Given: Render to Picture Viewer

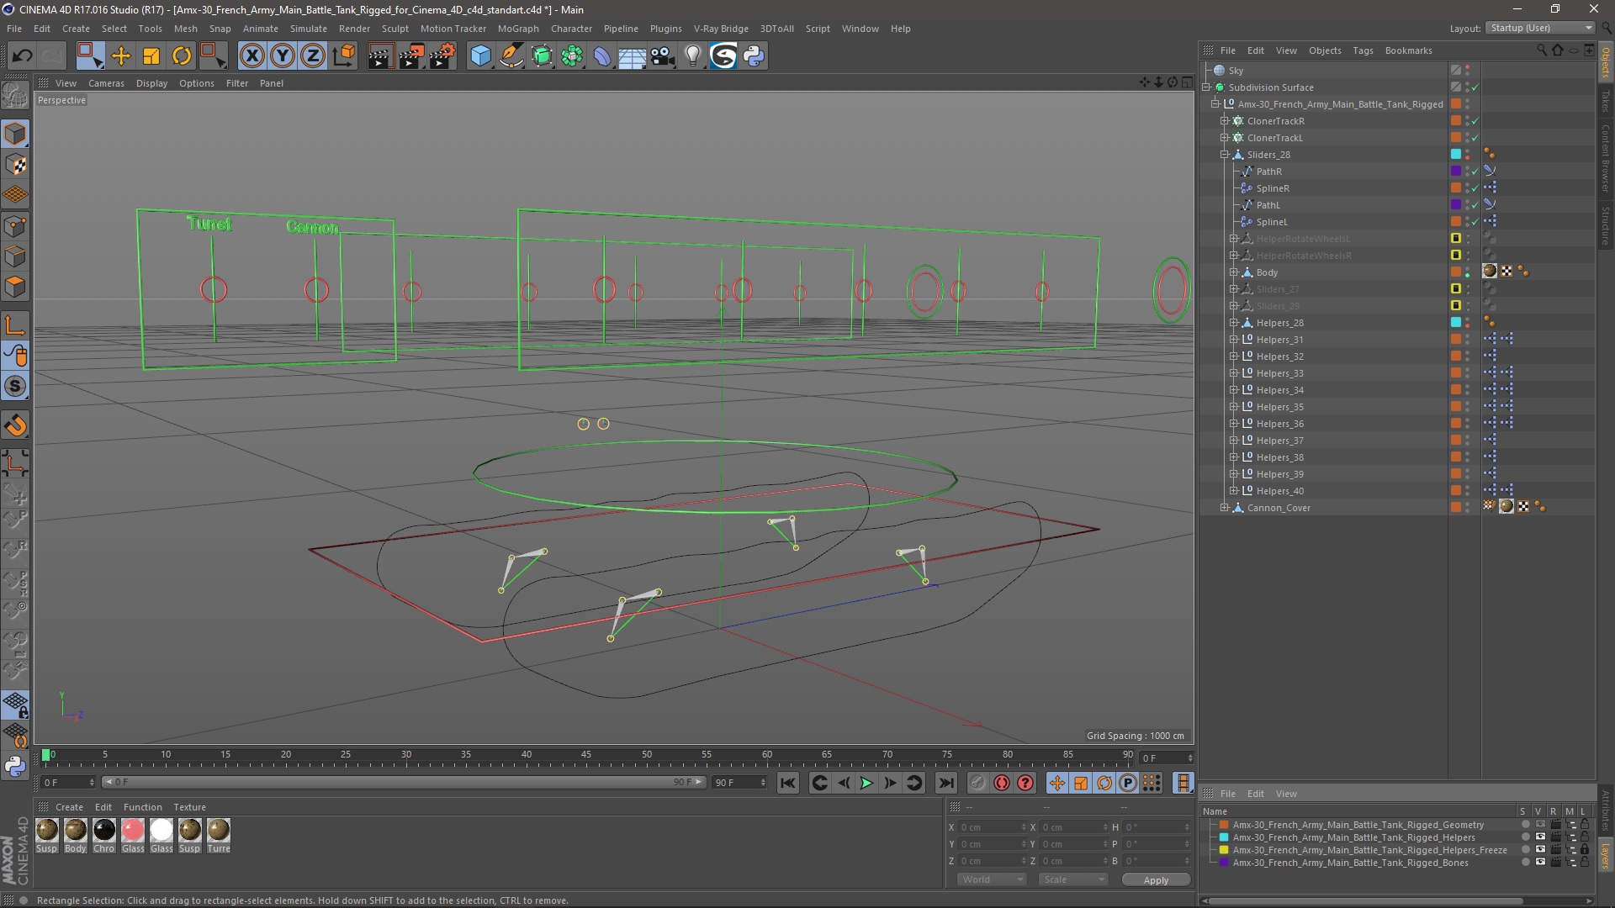Looking at the screenshot, I should point(411,56).
